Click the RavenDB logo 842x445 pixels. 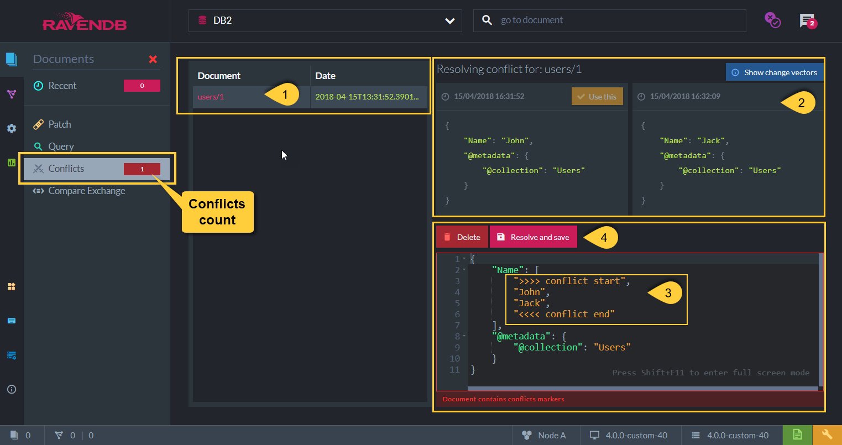click(x=85, y=22)
